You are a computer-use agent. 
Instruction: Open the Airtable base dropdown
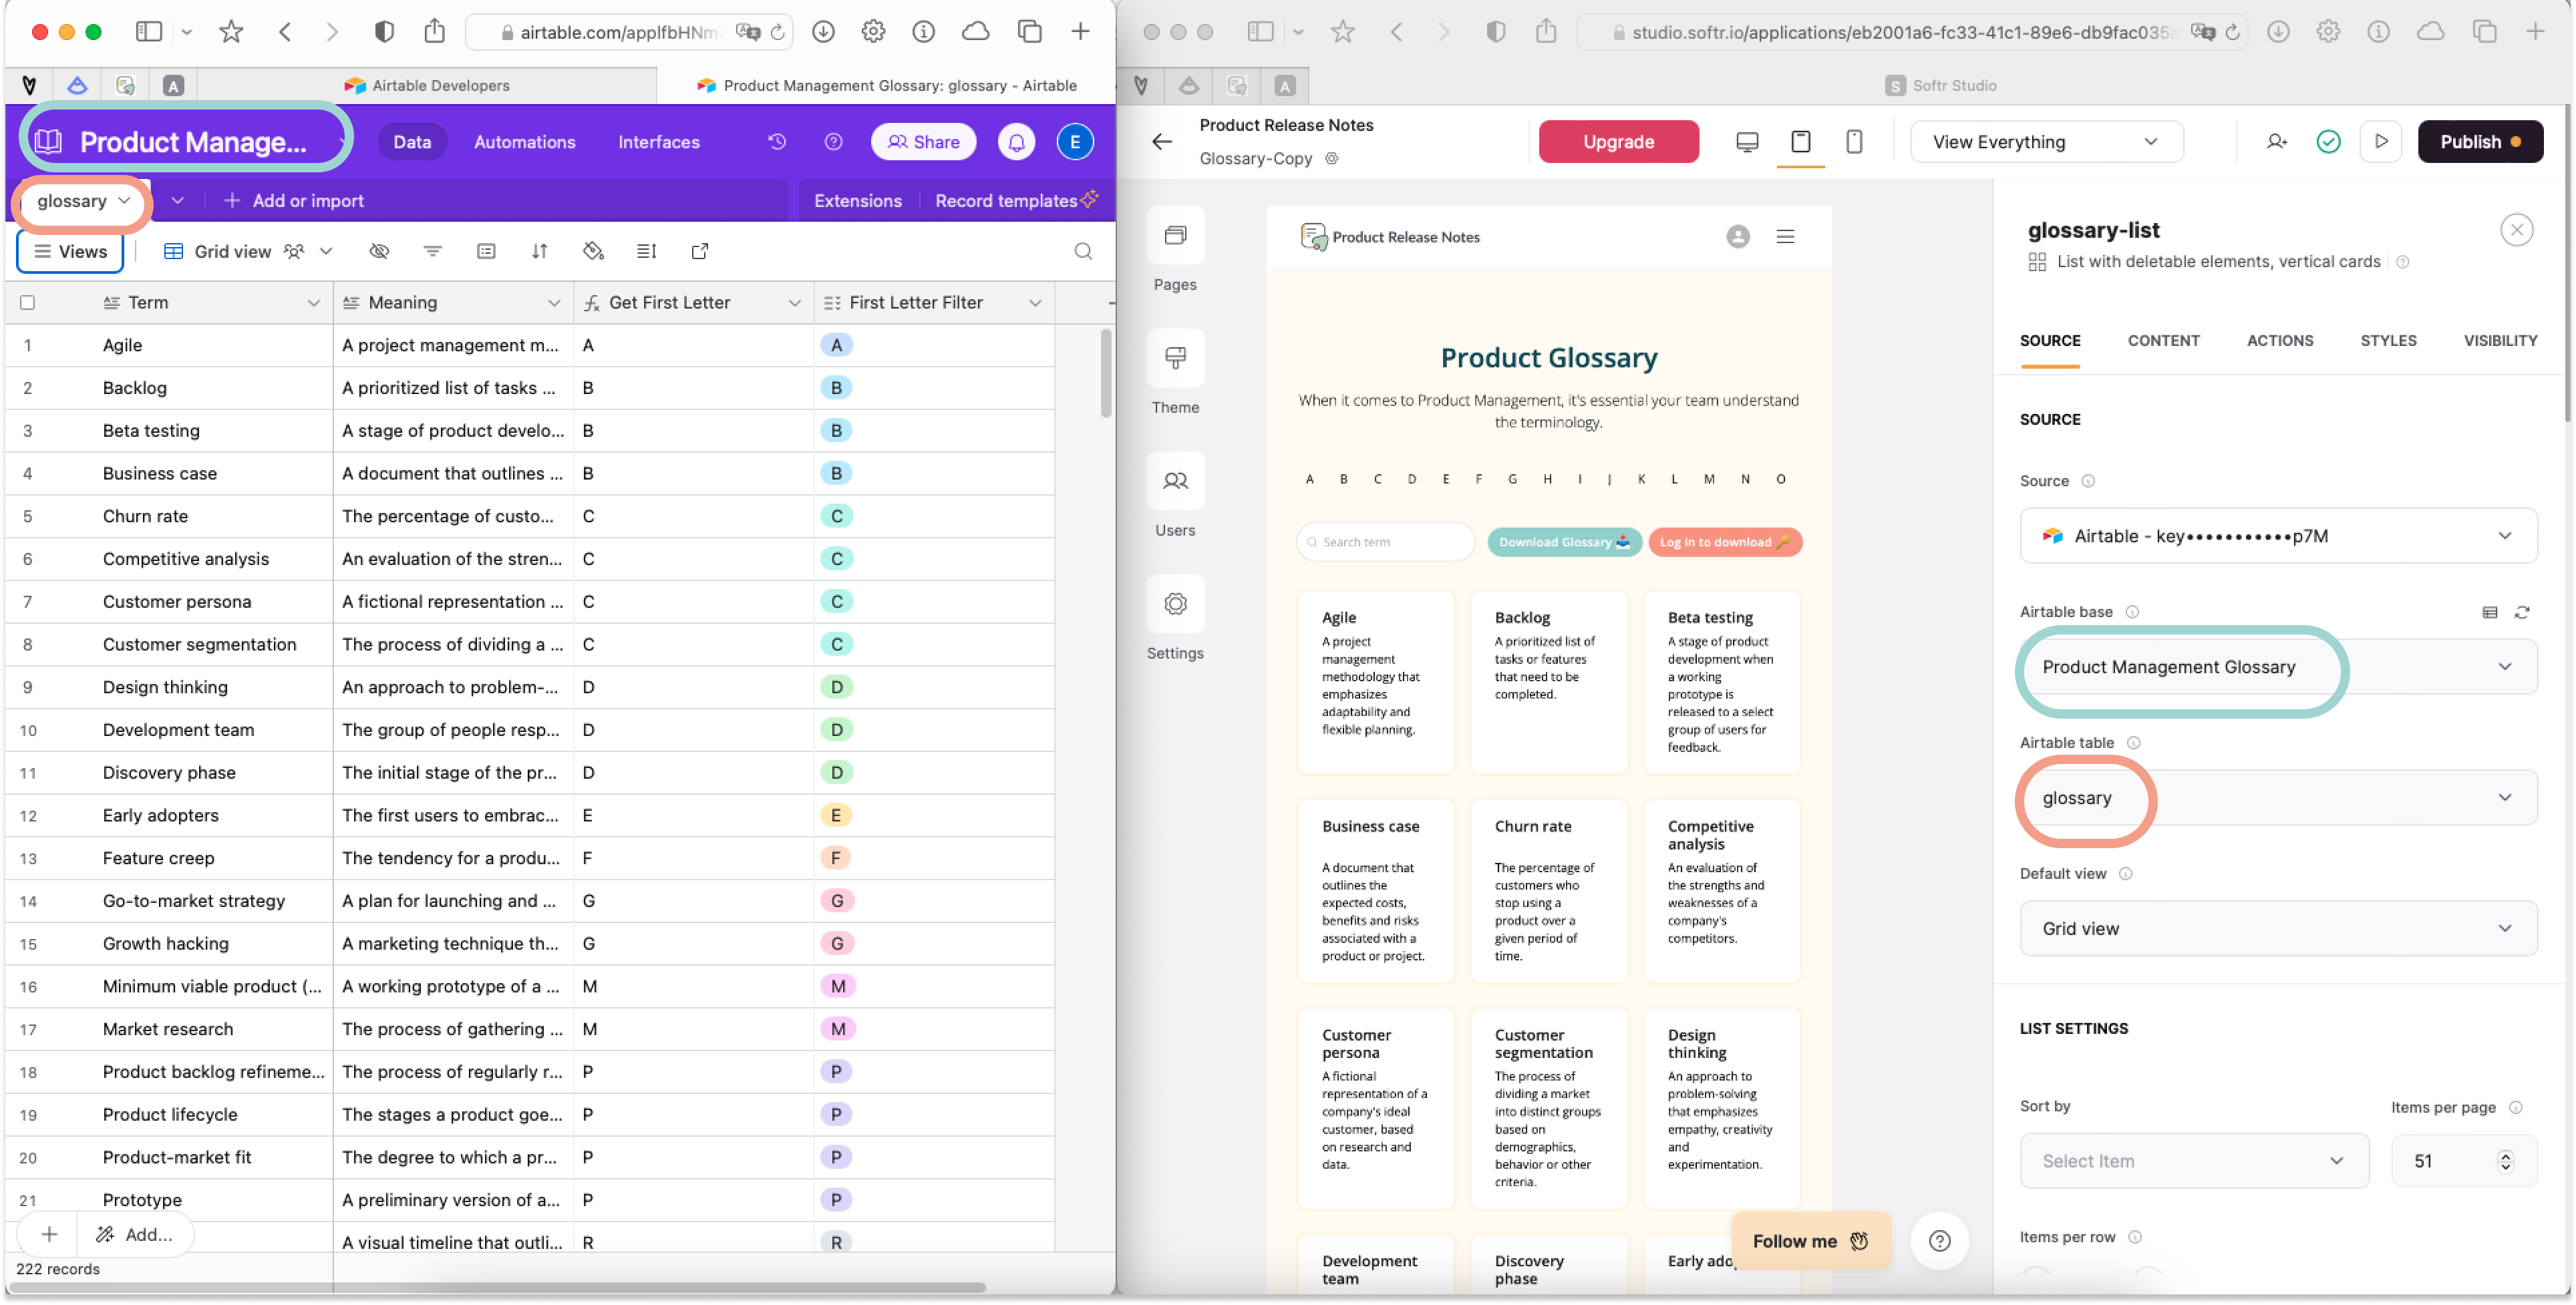(x=2278, y=667)
